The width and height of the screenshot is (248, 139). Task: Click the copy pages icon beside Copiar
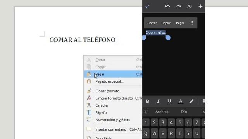89,67
